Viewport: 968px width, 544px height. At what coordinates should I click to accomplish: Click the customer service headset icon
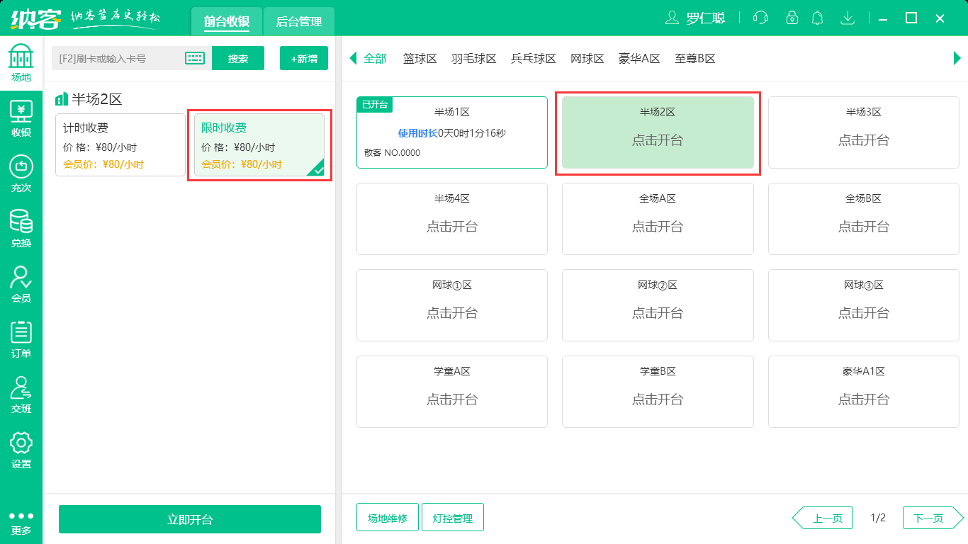pos(760,18)
